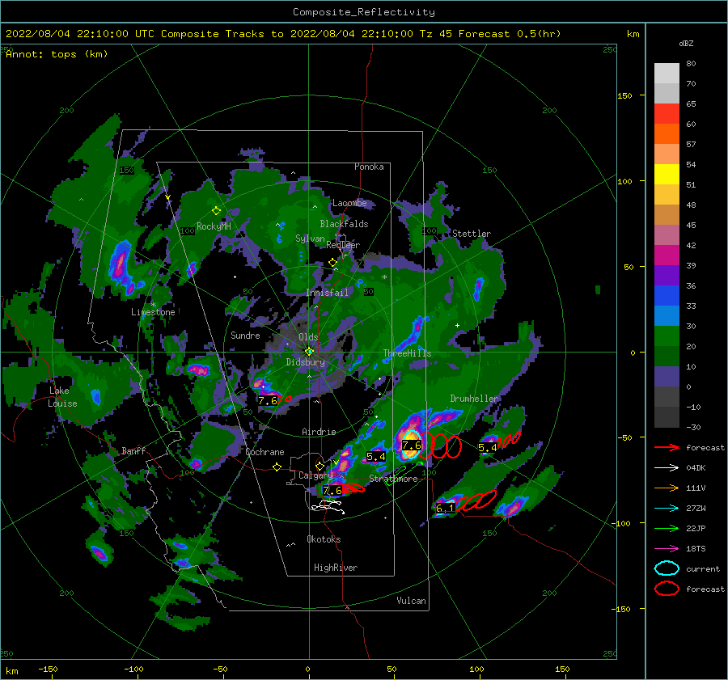Image resolution: width=728 pixels, height=680 pixels.
Task: Click the Ponoka city label
Action: click(x=369, y=167)
